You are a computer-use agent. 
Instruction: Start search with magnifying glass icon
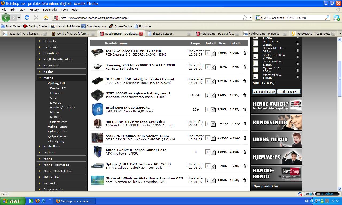pyautogui.click(x=327, y=18)
